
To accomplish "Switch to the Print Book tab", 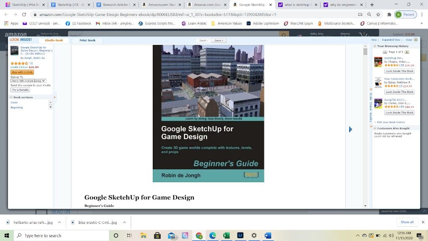I will pos(87,40).
